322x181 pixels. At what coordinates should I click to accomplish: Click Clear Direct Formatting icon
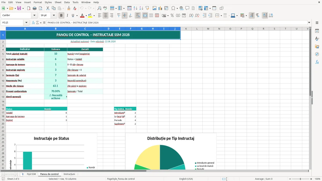[75, 8]
